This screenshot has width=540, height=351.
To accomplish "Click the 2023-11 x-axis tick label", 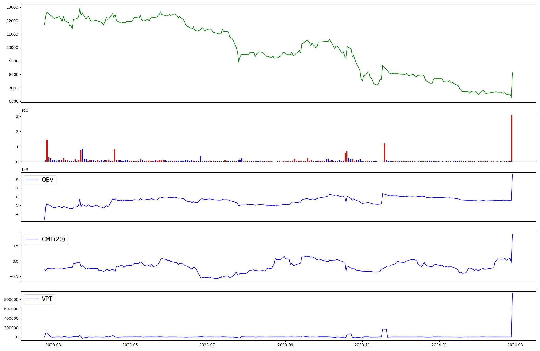I will [x=362, y=345].
